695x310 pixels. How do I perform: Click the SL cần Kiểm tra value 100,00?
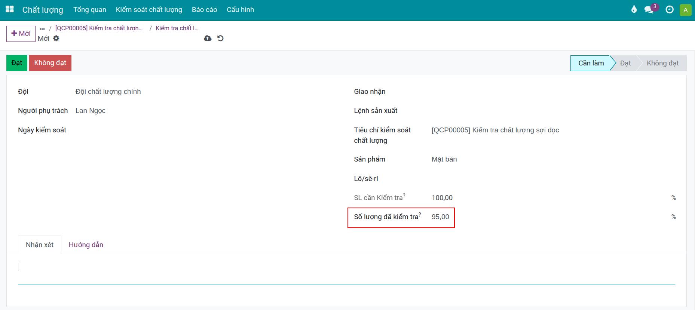pos(442,198)
